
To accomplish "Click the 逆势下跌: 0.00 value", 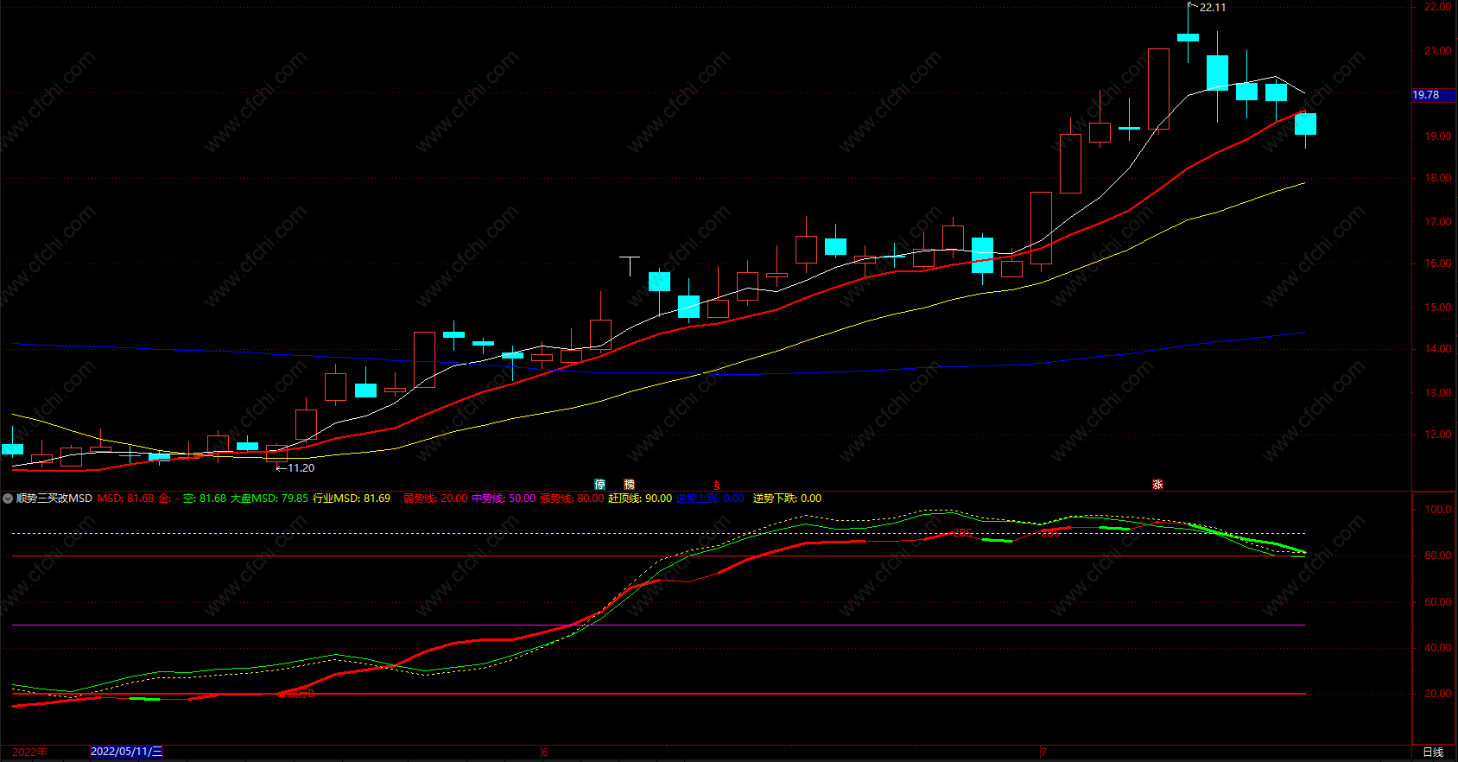I will pyautogui.click(x=787, y=498).
